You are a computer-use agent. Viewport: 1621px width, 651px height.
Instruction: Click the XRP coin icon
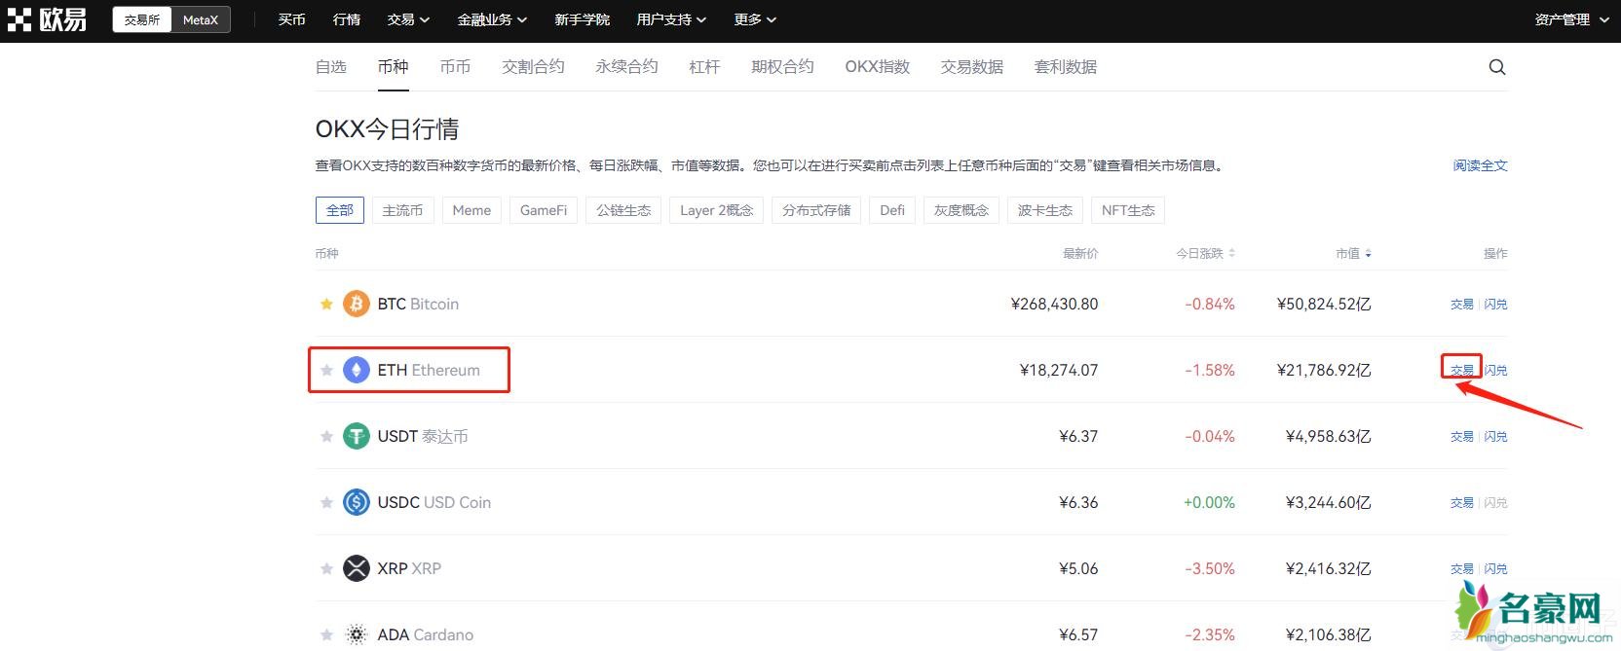click(357, 568)
